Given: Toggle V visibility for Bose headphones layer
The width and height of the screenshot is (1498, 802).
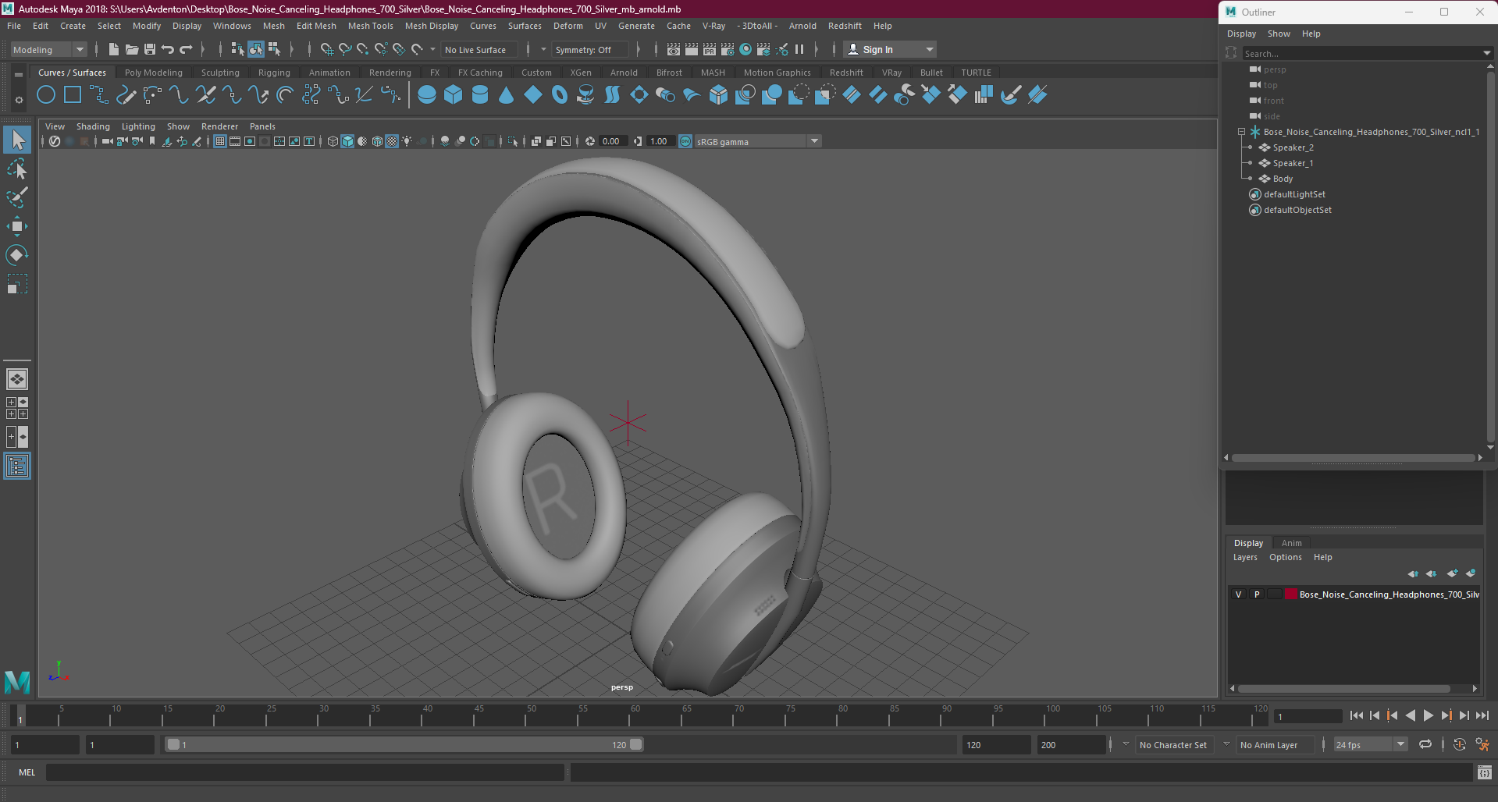Looking at the screenshot, I should 1238,594.
